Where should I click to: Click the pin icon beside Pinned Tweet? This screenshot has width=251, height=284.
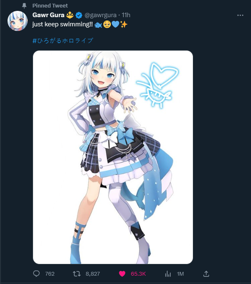24,6
